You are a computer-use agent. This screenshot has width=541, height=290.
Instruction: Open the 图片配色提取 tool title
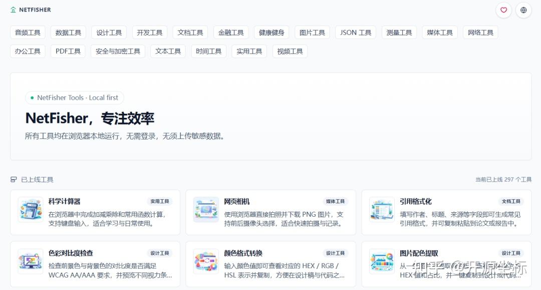(x=419, y=253)
